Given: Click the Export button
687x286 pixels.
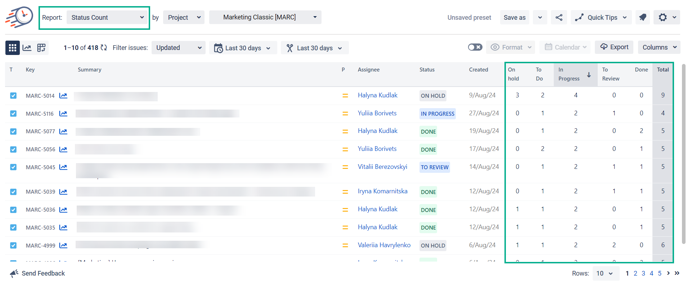Looking at the screenshot, I should coord(614,47).
